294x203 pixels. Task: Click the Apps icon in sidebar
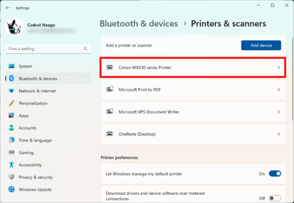11,115
